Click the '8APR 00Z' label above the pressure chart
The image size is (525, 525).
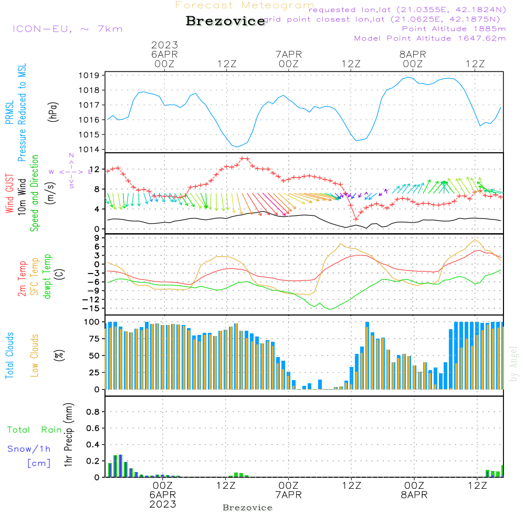click(x=413, y=59)
